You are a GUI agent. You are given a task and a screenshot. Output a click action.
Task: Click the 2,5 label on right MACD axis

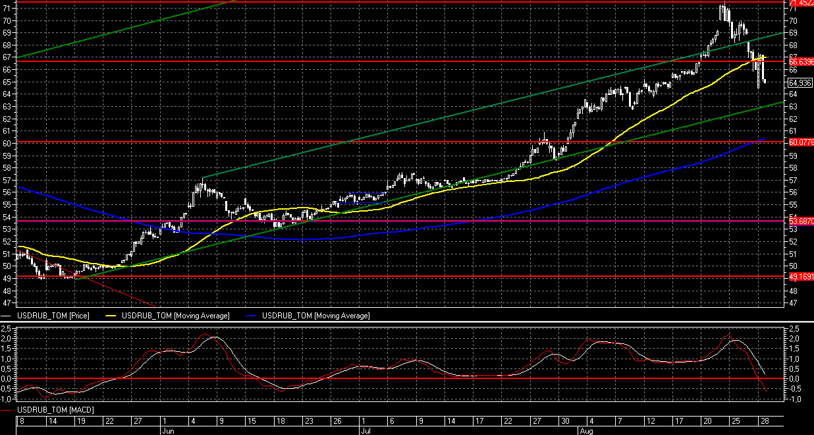[794, 328]
